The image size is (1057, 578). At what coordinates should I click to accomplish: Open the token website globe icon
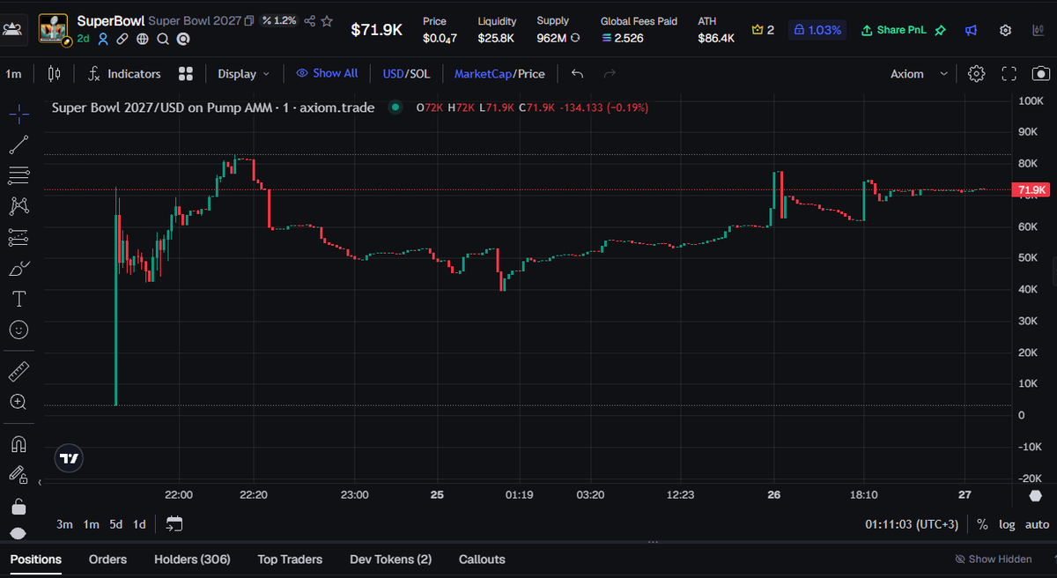pyautogui.click(x=143, y=39)
